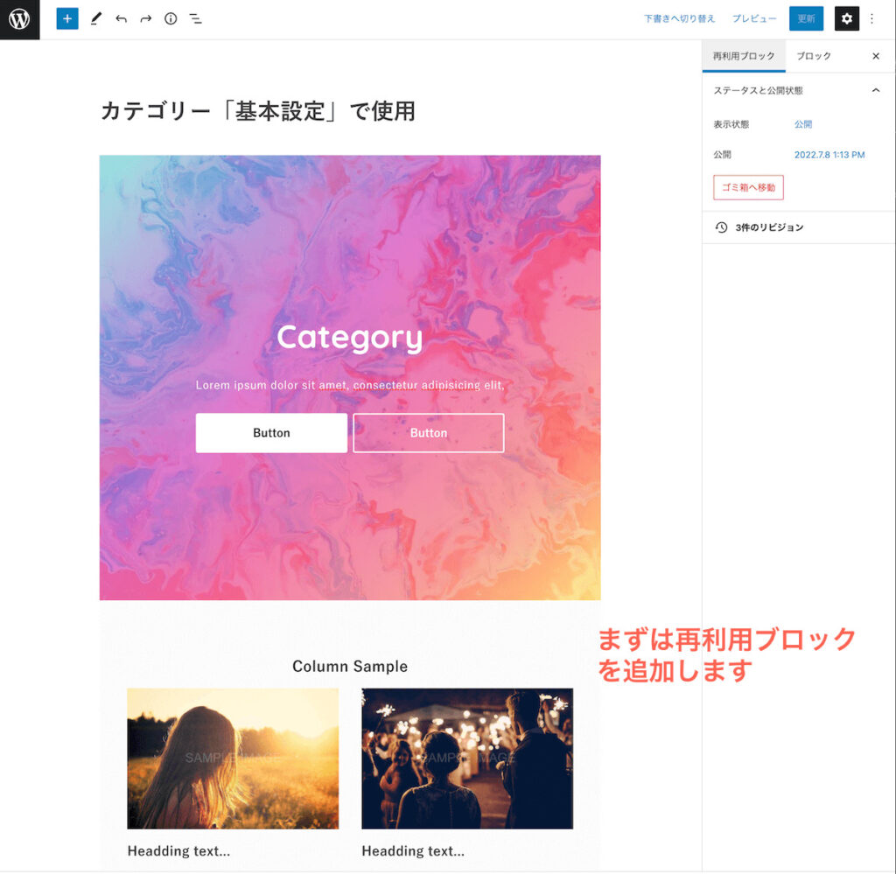Redo the last undone change
Image resolution: width=896 pixels, height=874 pixels.
146,19
